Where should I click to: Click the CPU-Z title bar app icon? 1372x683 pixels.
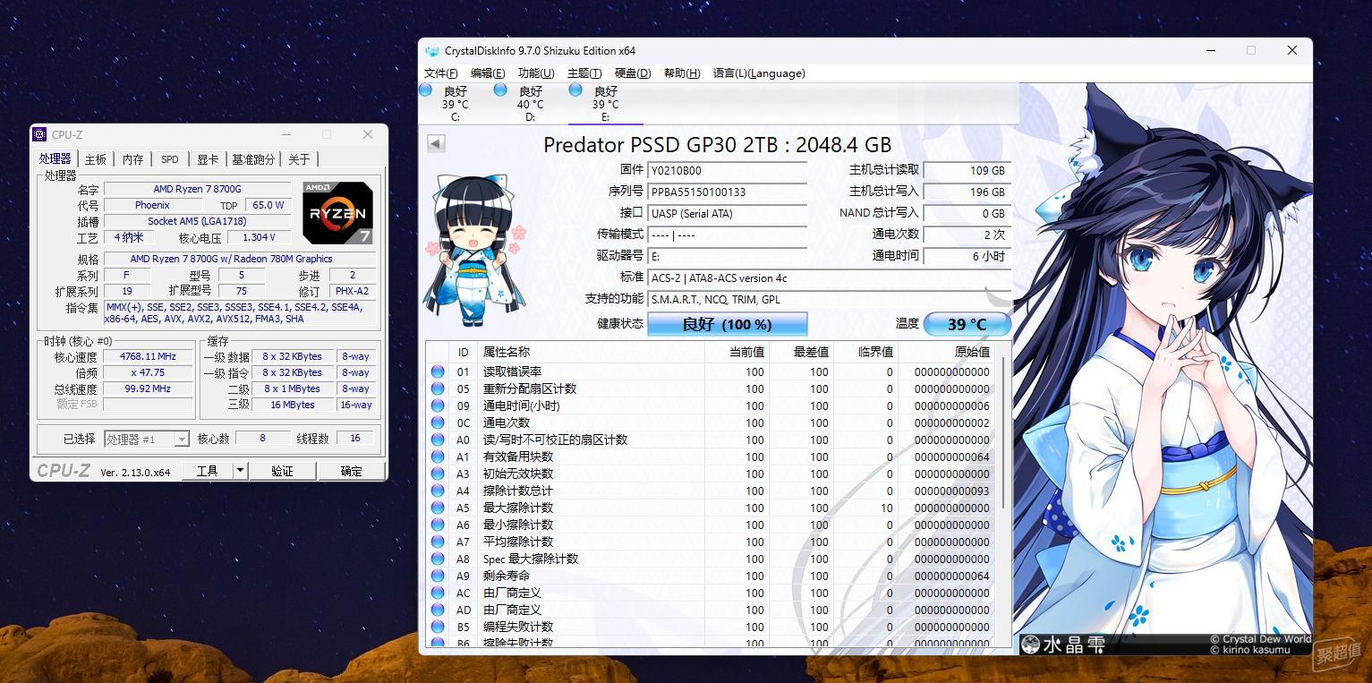(x=39, y=134)
